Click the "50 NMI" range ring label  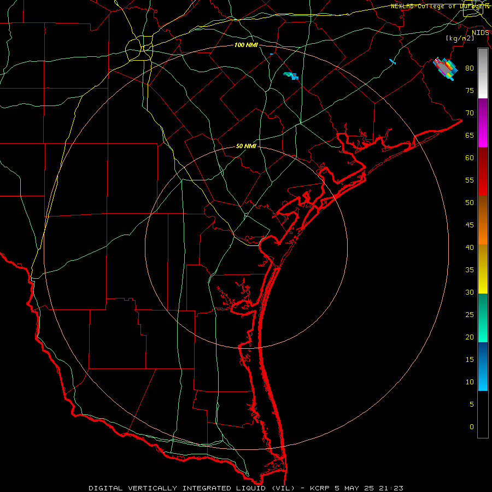tap(246, 146)
